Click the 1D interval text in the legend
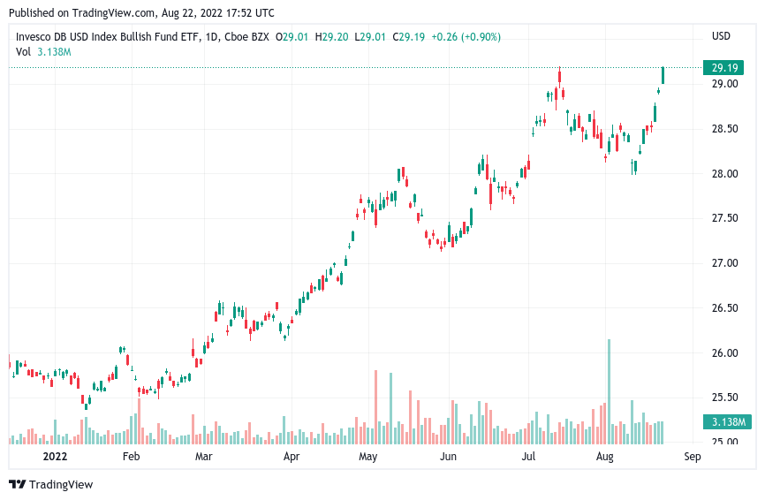This screenshot has height=500, width=765. tap(211, 37)
